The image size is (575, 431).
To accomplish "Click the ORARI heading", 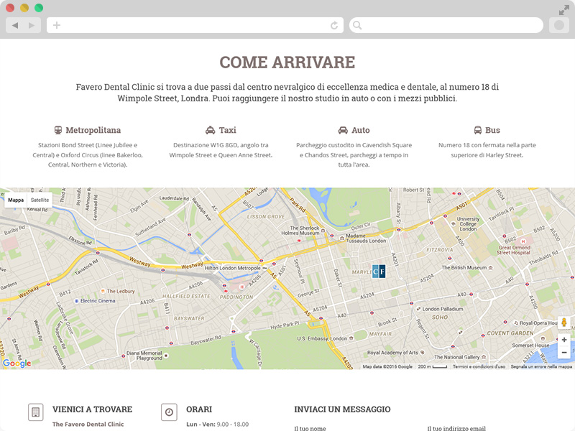I will [199, 409].
